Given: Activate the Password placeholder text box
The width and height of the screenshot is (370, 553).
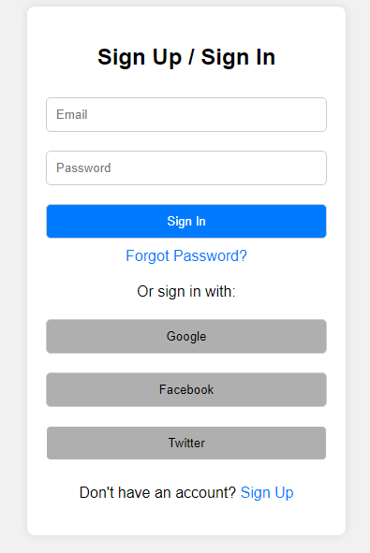Looking at the screenshot, I should pos(186,167).
